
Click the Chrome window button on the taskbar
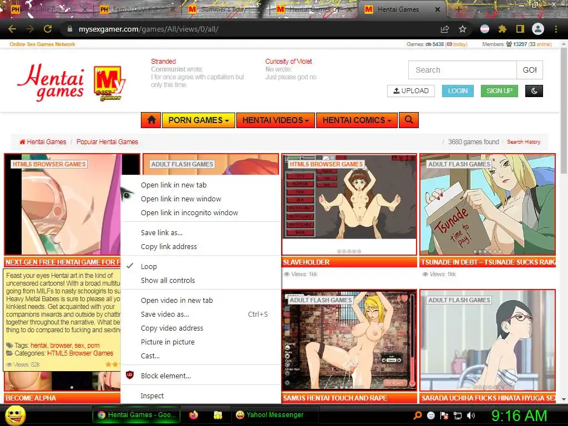pos(136,415)
